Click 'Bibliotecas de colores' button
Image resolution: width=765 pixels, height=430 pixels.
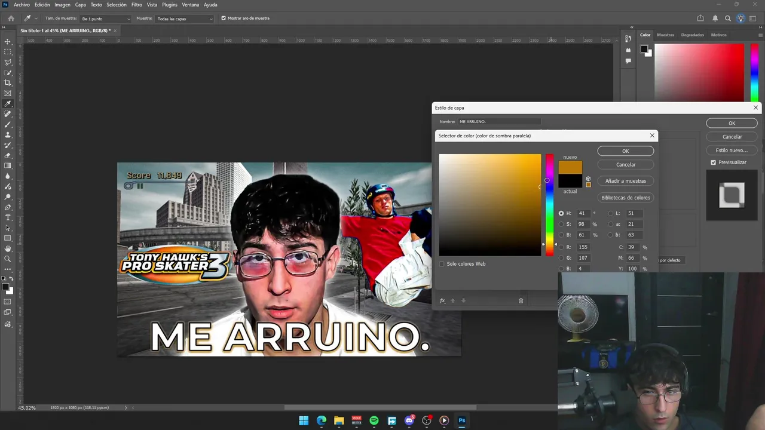click(625, 198)
